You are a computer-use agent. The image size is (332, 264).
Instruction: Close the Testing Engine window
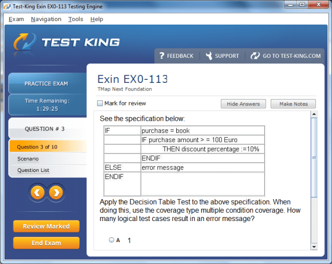point(318,5)
